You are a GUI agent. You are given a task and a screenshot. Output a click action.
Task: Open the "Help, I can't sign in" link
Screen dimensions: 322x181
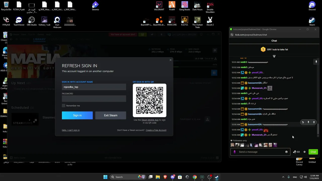pos(71,130)
